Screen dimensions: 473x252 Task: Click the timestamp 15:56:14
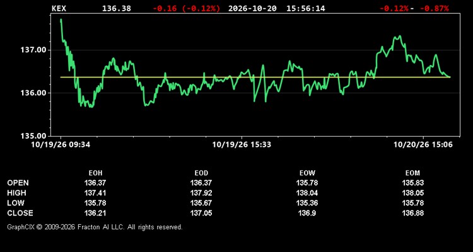(x=306, y=8)
